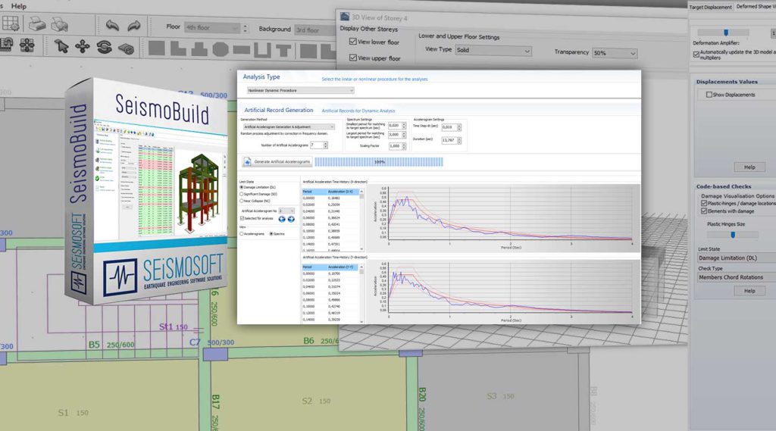Click the SeismoBuild product box image

(146, 191)
